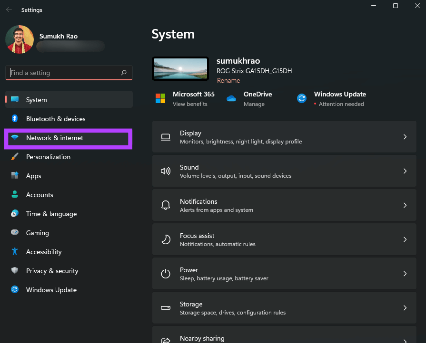Expand Display settings chevron
The image size is (426, 343).
coord(405,137)
